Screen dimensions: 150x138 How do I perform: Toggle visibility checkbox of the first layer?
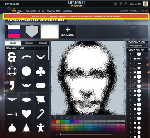coord(135,54)
